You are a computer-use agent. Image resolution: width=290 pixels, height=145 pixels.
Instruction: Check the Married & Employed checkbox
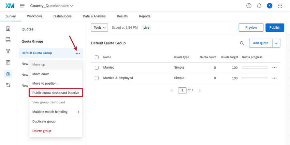pyautogui.click(x=97, y=78)
